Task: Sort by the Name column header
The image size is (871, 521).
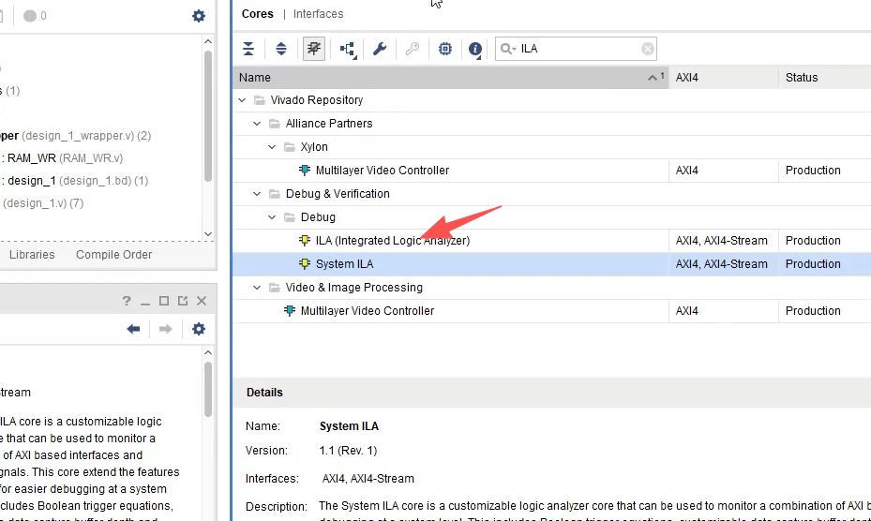Action: pyautogui.click(x=450, y=78)
